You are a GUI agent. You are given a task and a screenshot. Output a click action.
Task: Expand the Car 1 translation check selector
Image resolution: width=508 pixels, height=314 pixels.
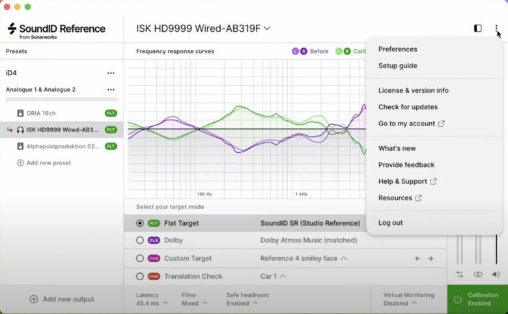274,276
